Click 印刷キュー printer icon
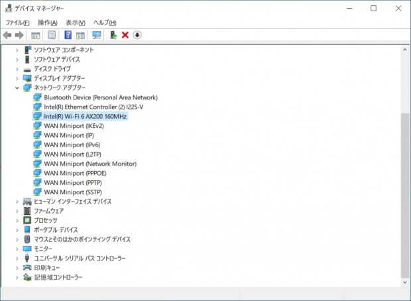The width and height of the screenshot is (411, 301). 27,268
